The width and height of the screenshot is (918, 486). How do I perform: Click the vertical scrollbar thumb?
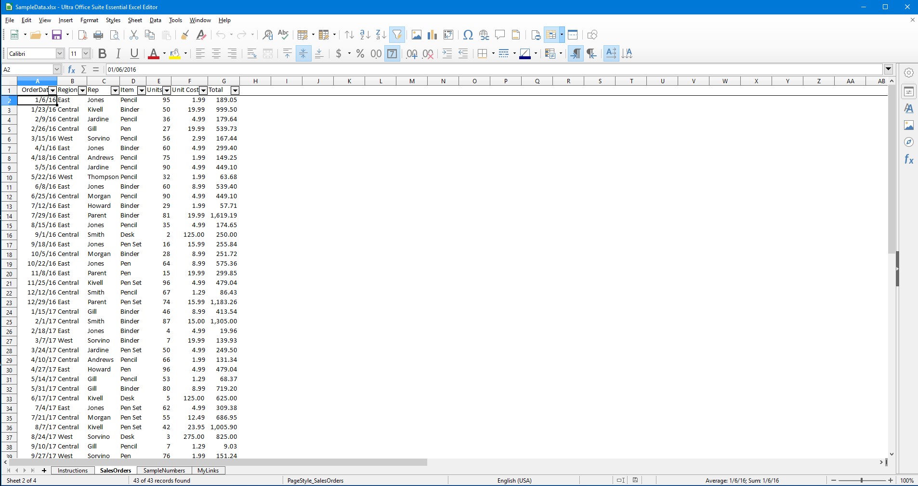tap(892, 169)
